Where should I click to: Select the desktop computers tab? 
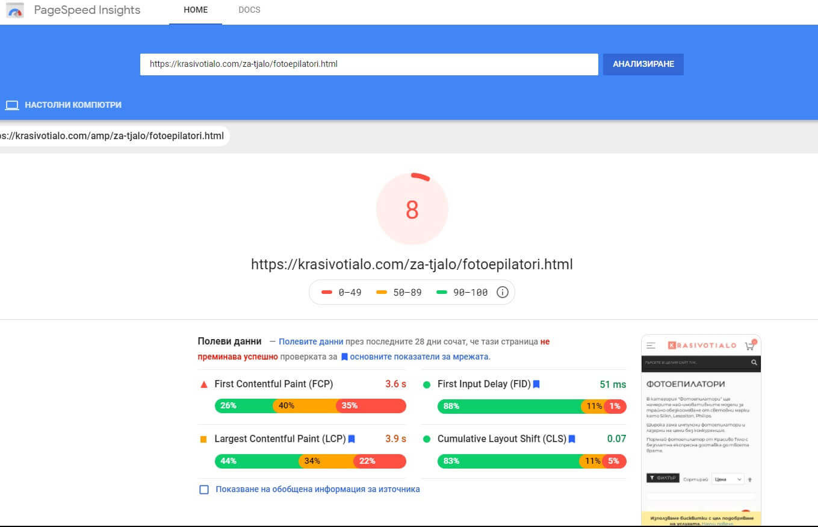(x=72, y=105)
